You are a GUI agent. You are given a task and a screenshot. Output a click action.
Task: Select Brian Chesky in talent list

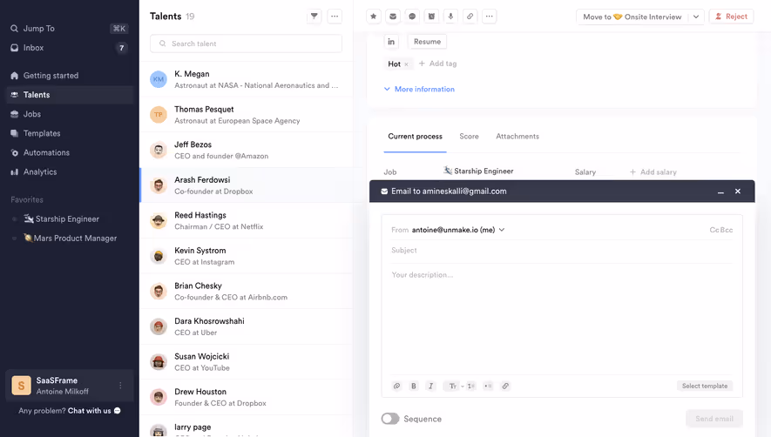[x=247, y=291]
